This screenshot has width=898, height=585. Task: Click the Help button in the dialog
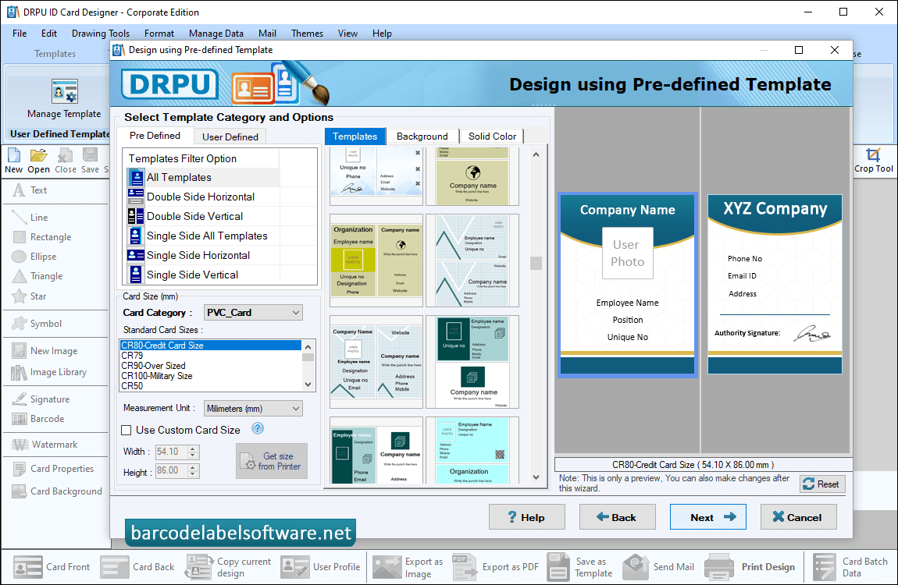[x=527, y=517]
